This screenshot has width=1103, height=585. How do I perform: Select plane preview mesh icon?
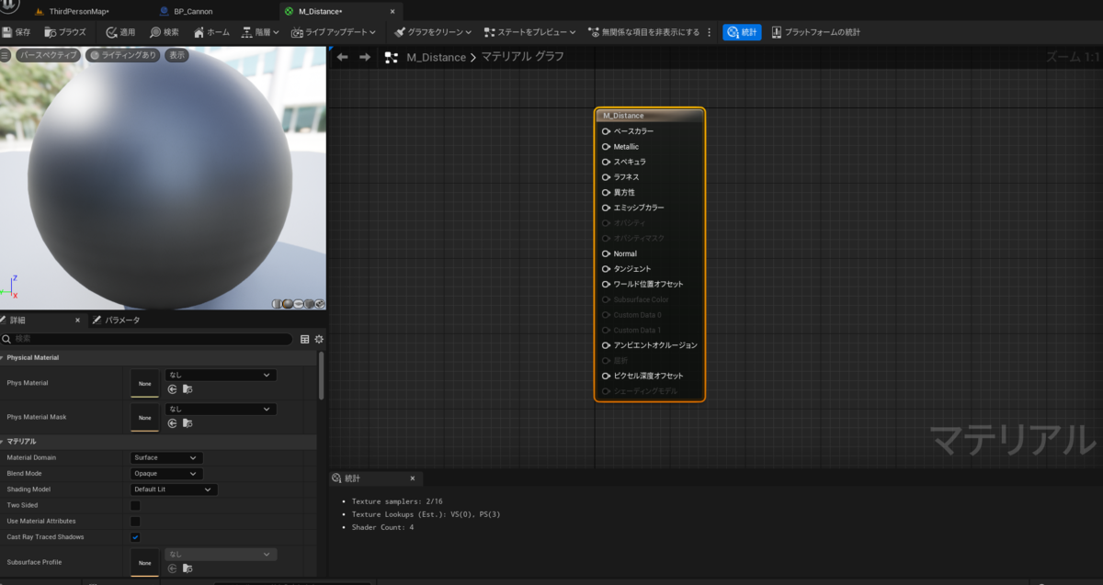[299, 303]
